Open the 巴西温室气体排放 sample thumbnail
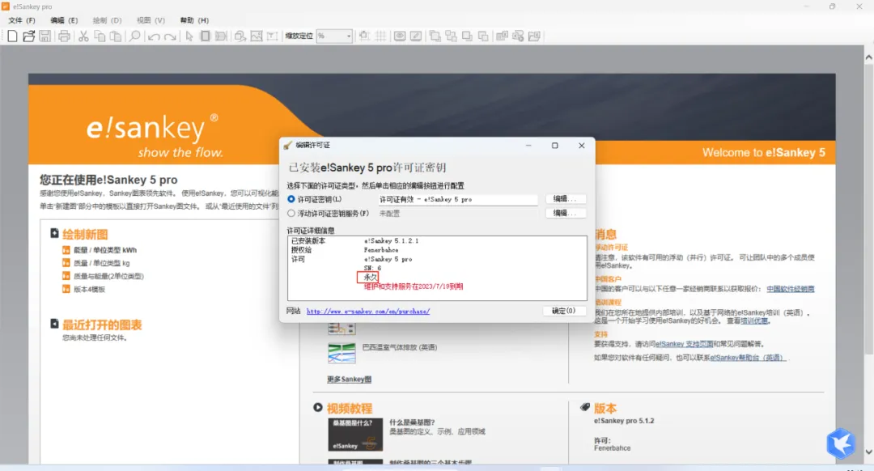The width and height of the screenshot is (874, 471). point(342,354)
